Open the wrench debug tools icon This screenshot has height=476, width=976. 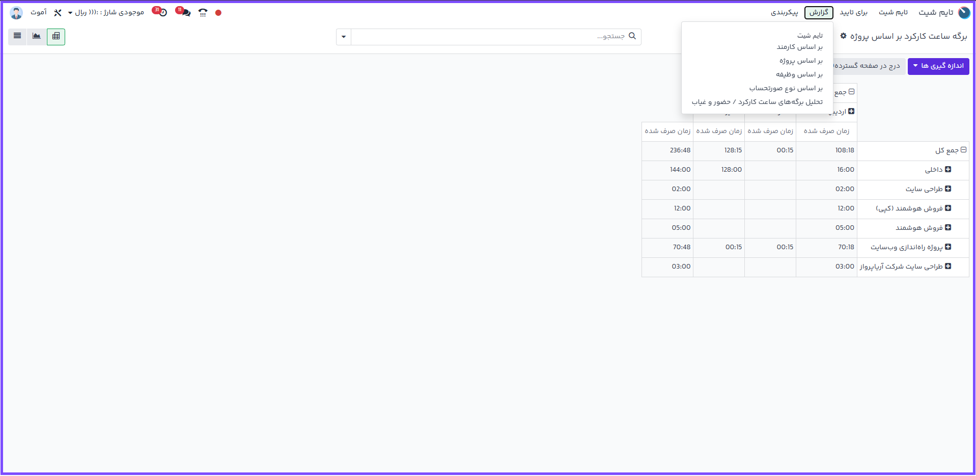(x=58, y=13)
